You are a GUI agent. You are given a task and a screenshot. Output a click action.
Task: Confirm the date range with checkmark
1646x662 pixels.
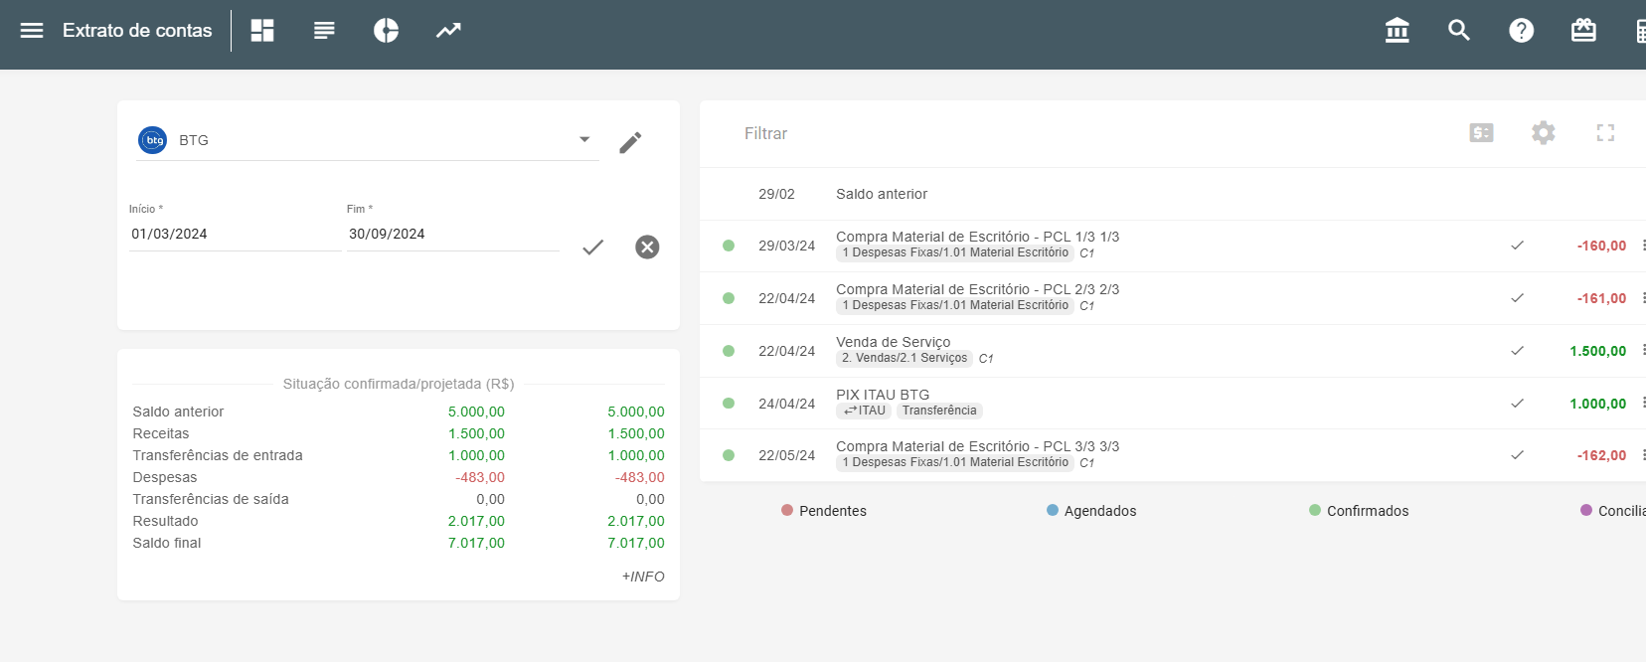(592, 248)
